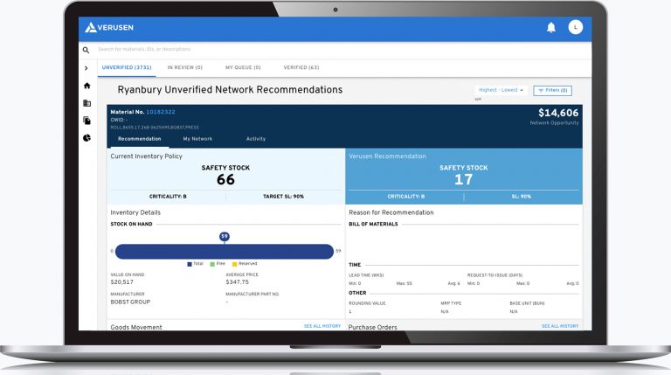
Task: Click the average price $347.75
Action: [237, 282]
